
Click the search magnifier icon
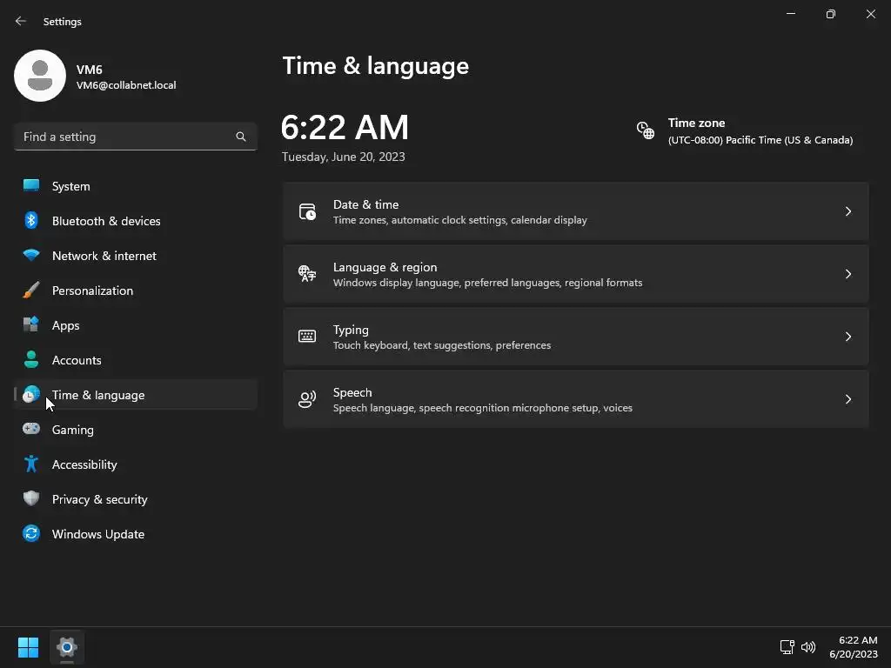[241, 137]
